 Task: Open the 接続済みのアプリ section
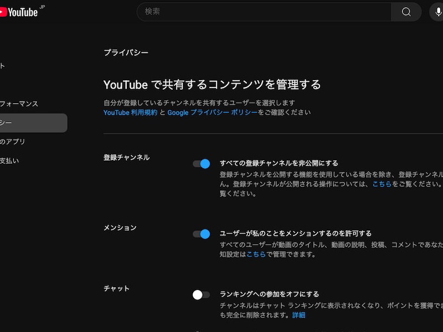click(16, 141)
